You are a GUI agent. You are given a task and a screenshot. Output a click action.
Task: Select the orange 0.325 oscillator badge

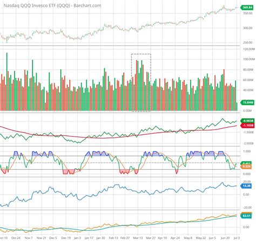click(x=246, y=167)
